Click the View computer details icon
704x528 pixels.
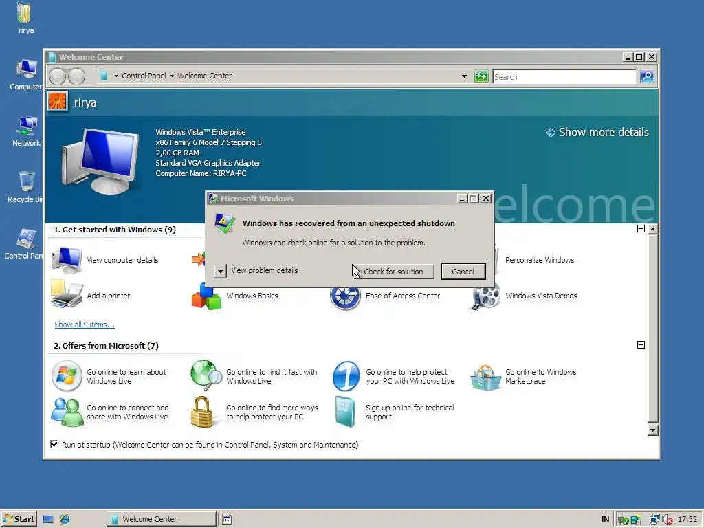pos(67,259)
